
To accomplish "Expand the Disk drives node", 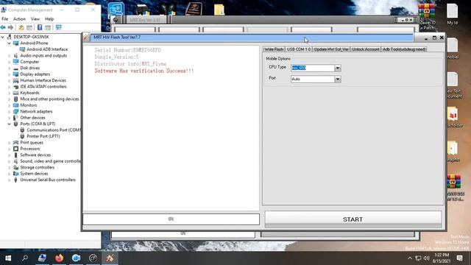I will tap(9, 68).
